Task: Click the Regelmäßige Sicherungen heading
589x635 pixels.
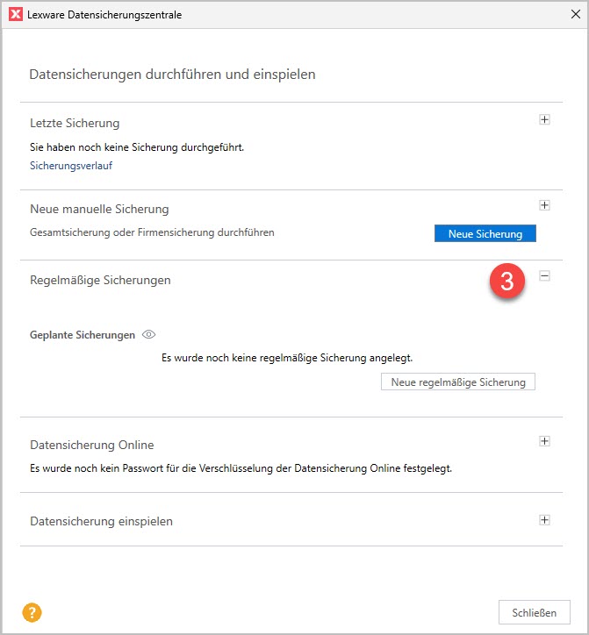Action: (x=100, y=280)
